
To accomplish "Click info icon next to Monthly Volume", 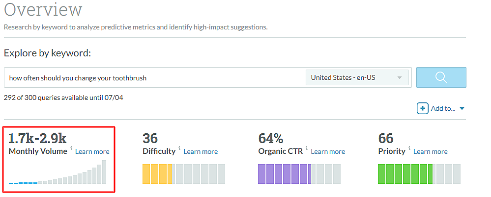I will [x=71, y=148].
